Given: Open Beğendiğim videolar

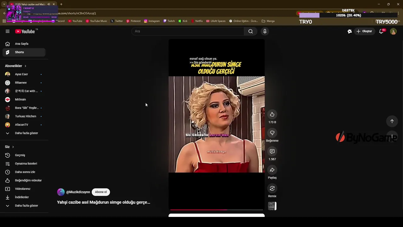Looking at the screenshot, I should pos(24,180).
